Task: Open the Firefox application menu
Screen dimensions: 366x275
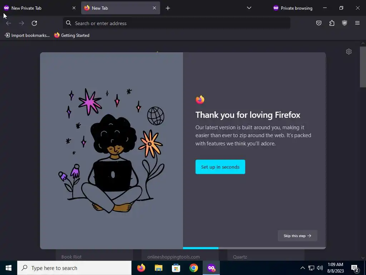Action: pyautogui.click(x=357, y=23)
